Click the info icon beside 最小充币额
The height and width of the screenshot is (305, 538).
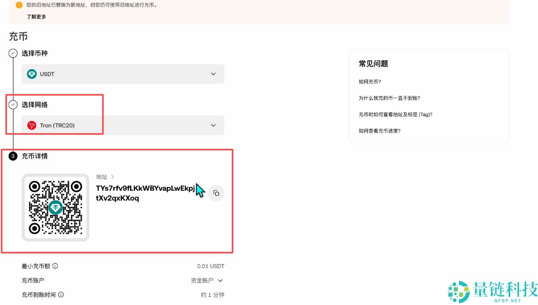(55, 266)
